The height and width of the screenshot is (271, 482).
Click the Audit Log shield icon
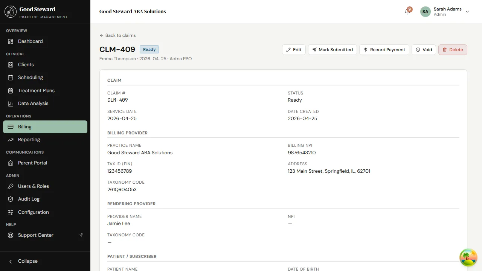tap(11, 199)
